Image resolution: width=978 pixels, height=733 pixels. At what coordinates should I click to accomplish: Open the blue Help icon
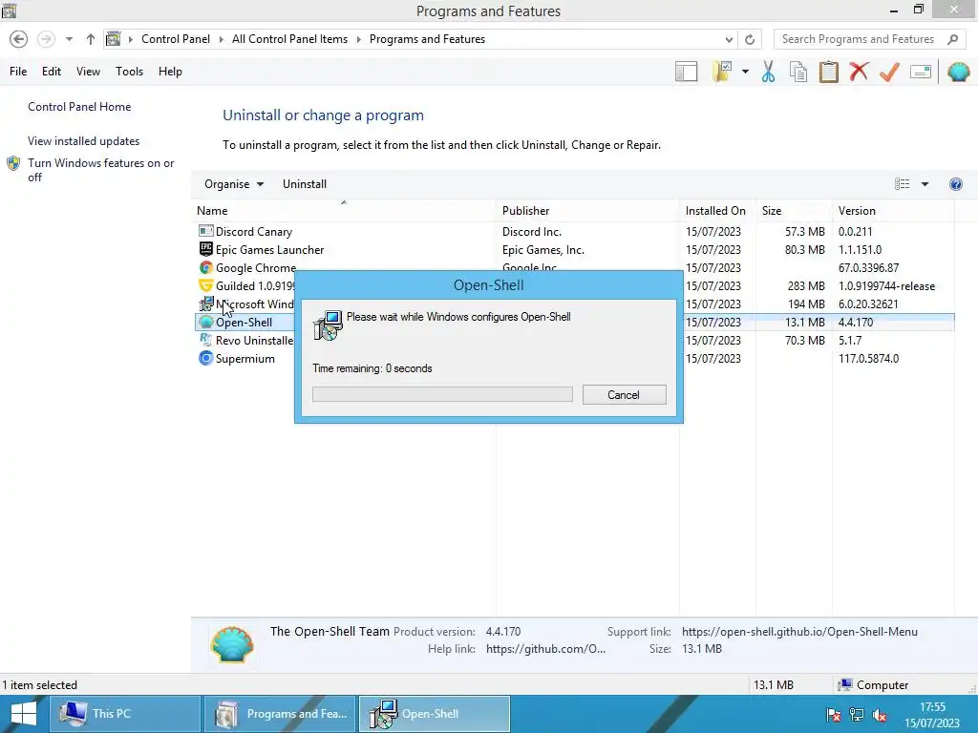coord(955,184)
